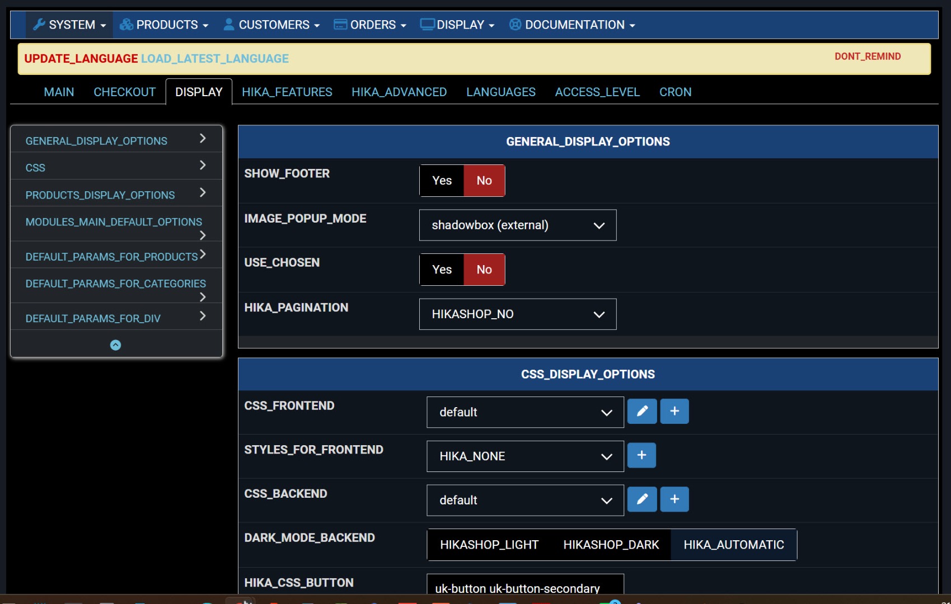Screen dimensions: 951x604
Task: Click the CSS_FRONTEND label
Action: (x=289, y=406)
